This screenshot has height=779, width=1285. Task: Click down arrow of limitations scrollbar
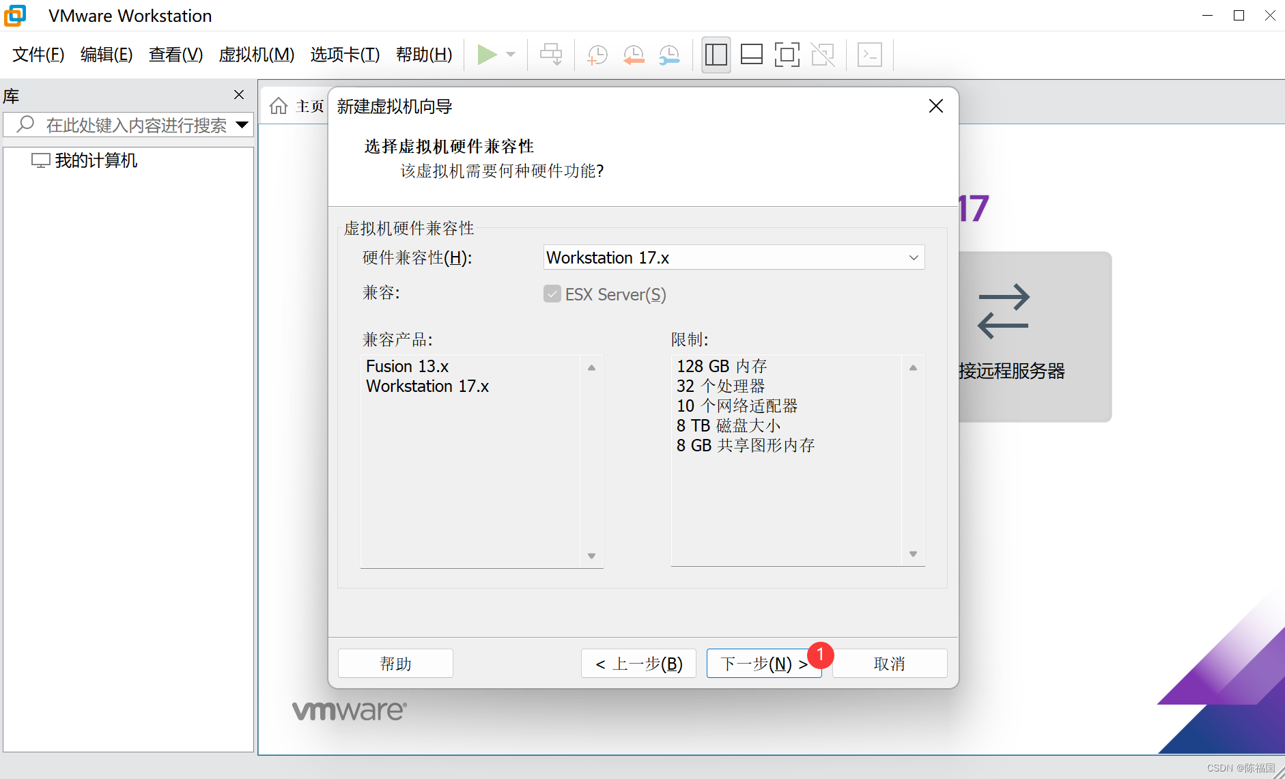click(x=914, y=554)
